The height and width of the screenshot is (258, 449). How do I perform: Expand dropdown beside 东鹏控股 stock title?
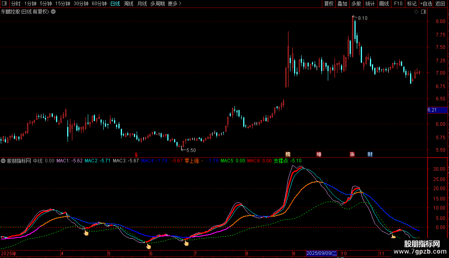54,12
